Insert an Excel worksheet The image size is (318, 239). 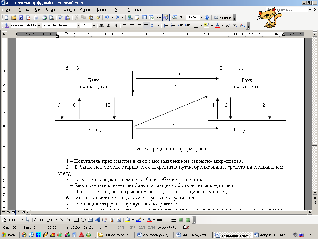[x=152, y=17]
